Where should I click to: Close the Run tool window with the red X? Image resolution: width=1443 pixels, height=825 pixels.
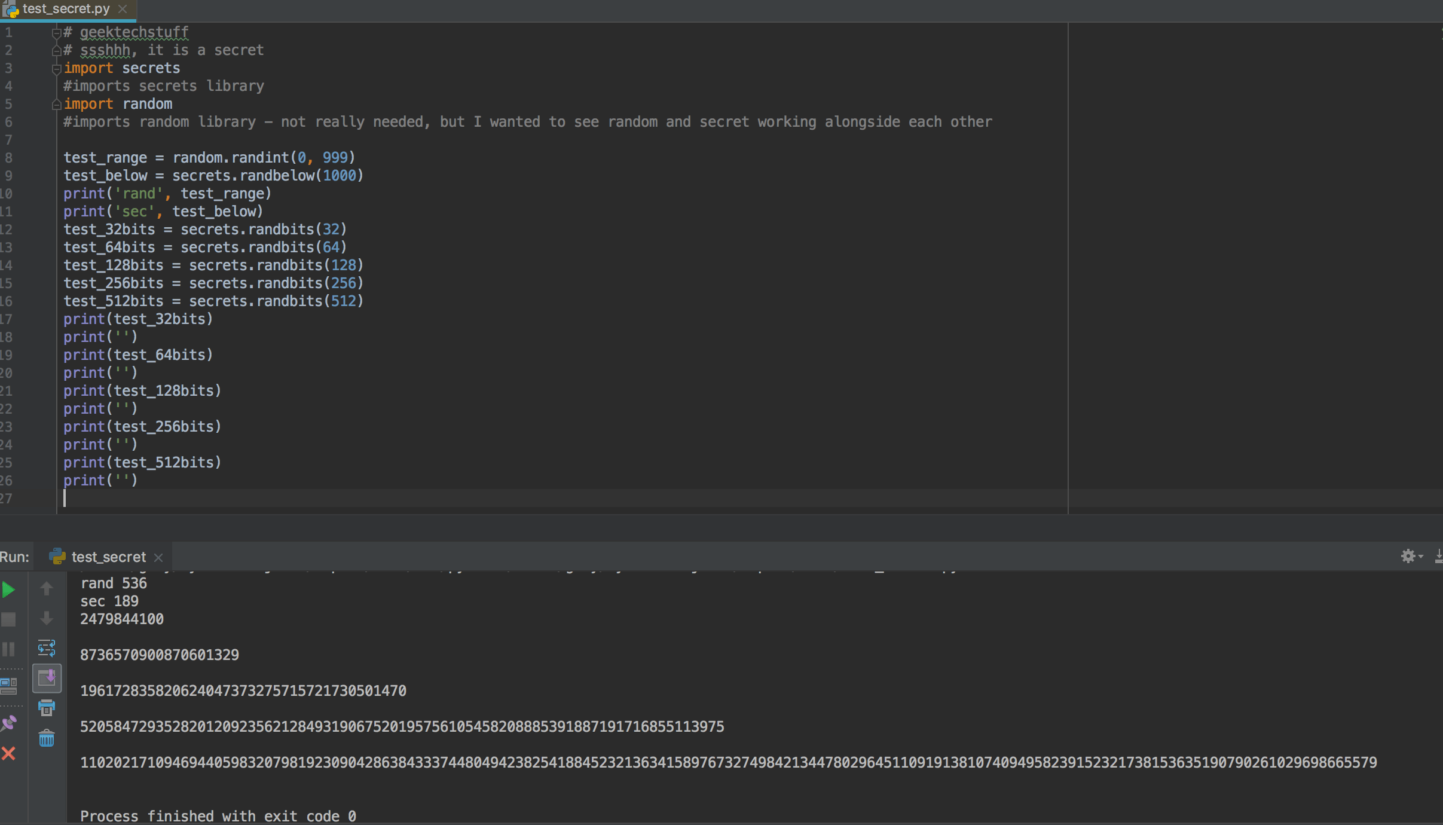(x=8, y=753)
